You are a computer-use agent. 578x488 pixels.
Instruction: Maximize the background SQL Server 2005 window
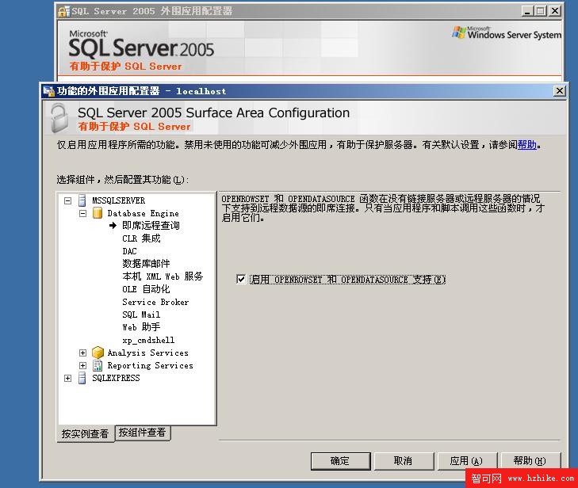click(540, 11)
